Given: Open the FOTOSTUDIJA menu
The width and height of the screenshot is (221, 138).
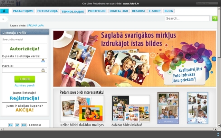Looking at the screenshot, I should click(x=48, y=11).
